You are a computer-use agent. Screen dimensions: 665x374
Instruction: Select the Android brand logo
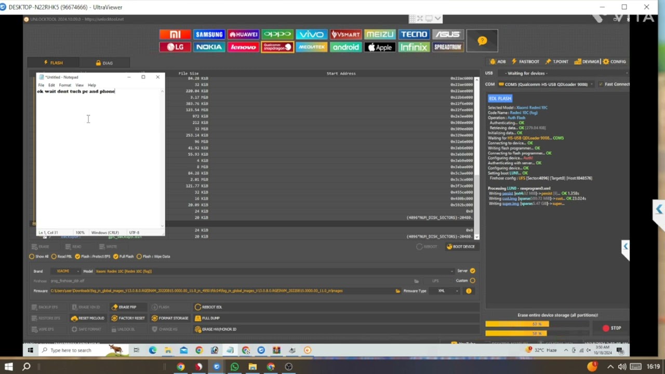tap(345, 47)
